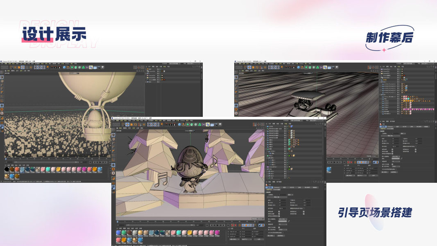
Task: Select the Scale tool in front forest window
Action: tap(131, 124)
